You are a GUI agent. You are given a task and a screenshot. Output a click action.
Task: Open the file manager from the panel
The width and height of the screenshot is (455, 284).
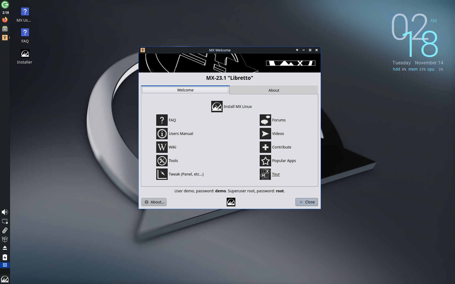tap(5, 29)
